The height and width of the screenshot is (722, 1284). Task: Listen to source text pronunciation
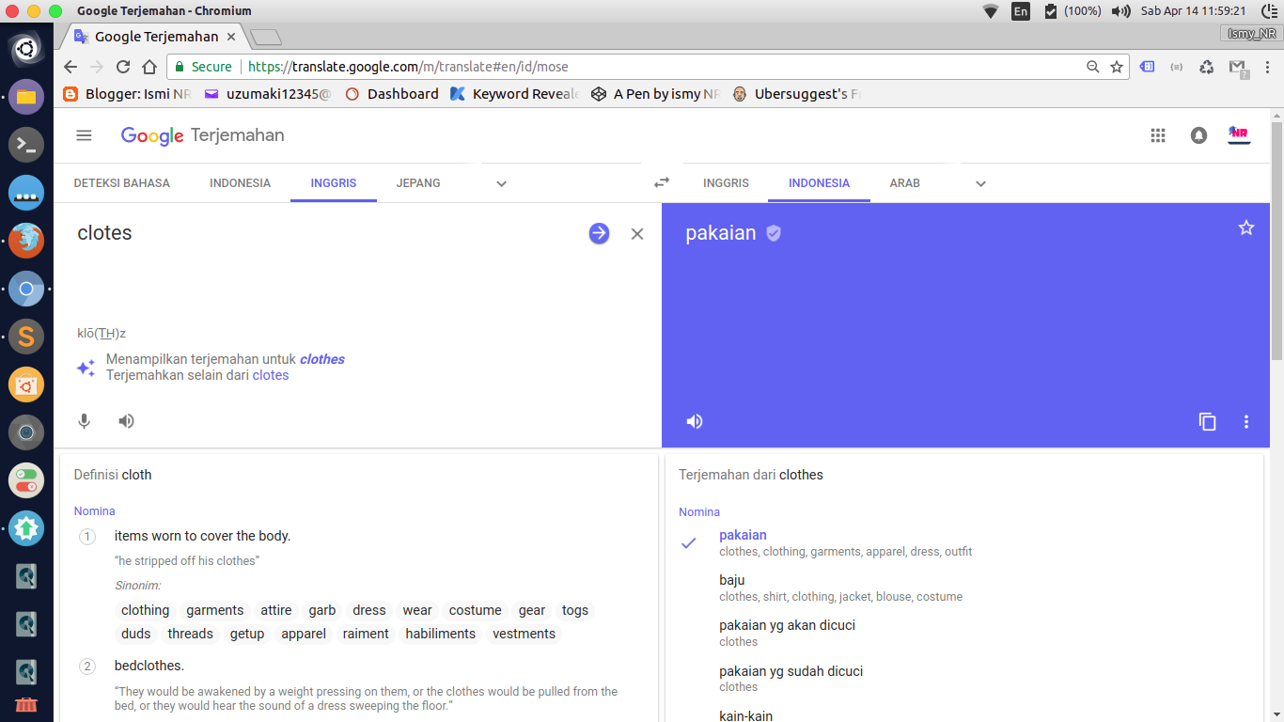click(x=127, y=421)
